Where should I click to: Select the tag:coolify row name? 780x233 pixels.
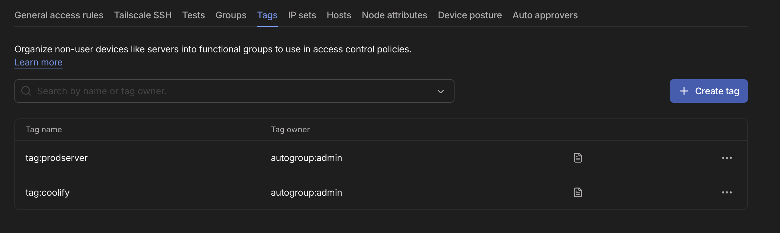pos(47,192)
